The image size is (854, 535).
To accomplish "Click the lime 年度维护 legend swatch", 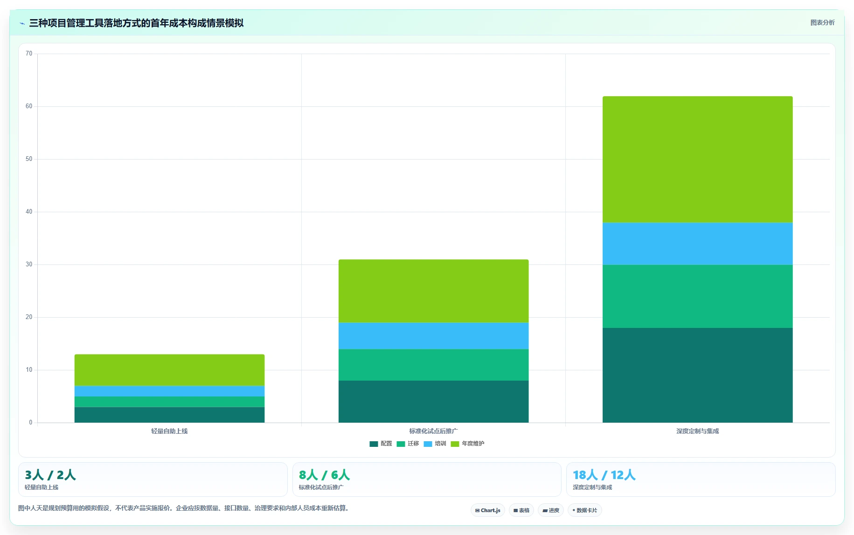I will (455, 444).
